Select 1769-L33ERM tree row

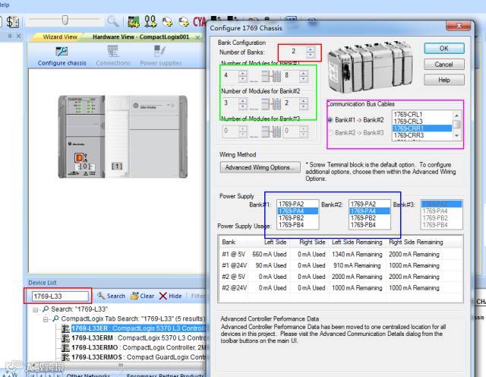click(138, 338)
